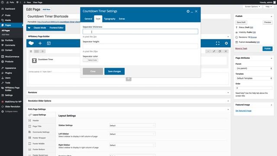The width and height of the screenshot is (277, 156).
Task: Open the WPBakery templates layout icon
Action: coord(49,43)
